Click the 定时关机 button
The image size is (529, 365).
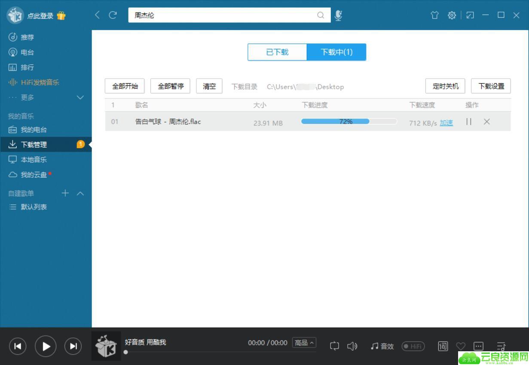click(x=445, y=86)
